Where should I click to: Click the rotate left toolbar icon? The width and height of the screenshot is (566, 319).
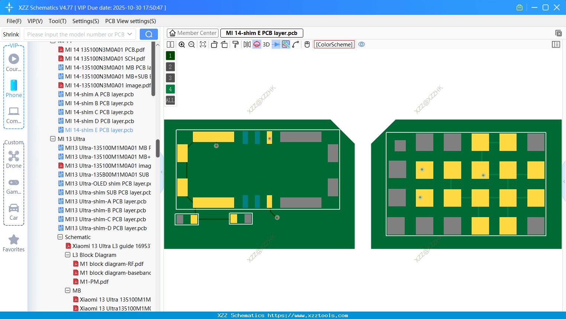click(214, 44)
